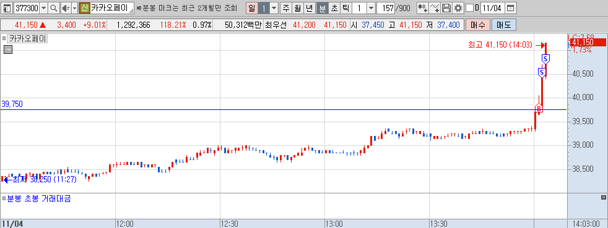Image resolution: width=608 pixels, height=228 pixels.
Task: Toggle the 카카오페이 chart legend checkbox
Action: [x=4, y=39]
